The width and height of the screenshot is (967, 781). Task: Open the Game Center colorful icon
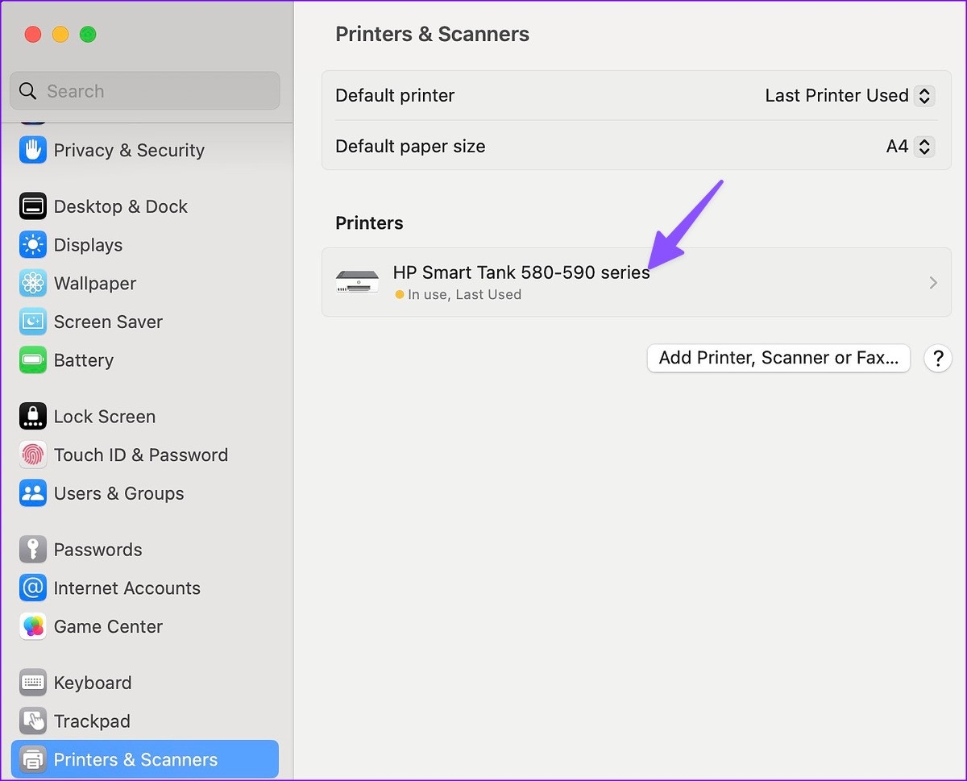tap(33, 626)
